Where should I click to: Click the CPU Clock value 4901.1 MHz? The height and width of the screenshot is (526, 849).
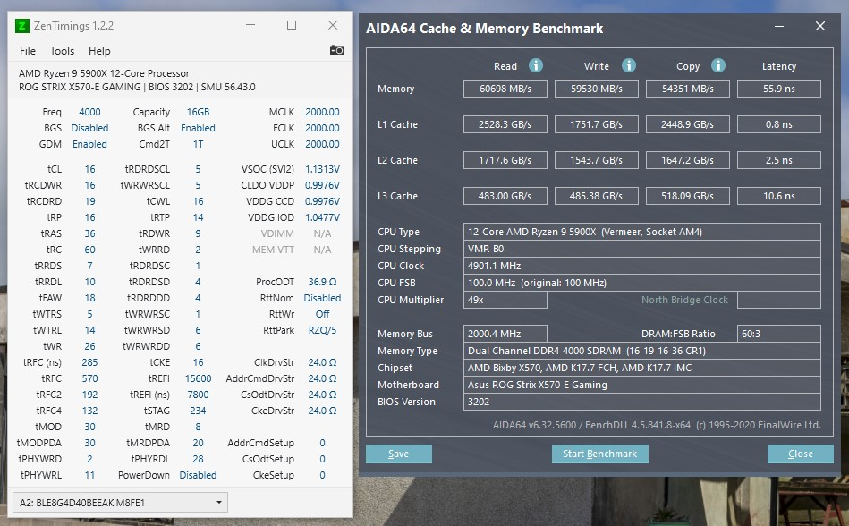point(642,266)
